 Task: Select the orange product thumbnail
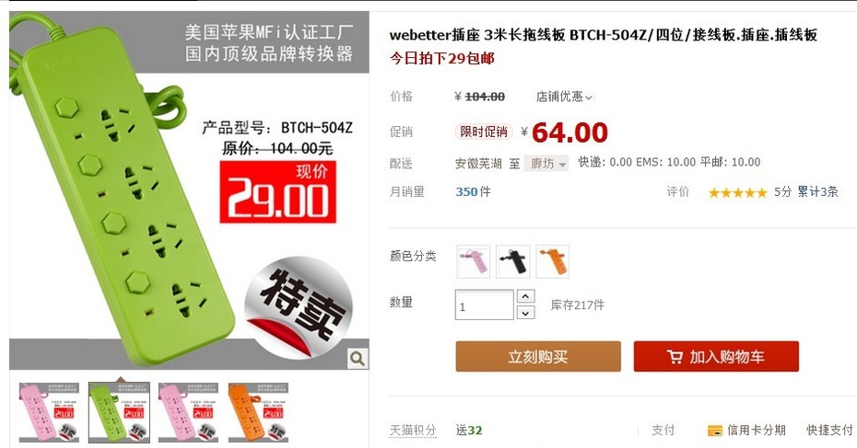click(259, 412)
